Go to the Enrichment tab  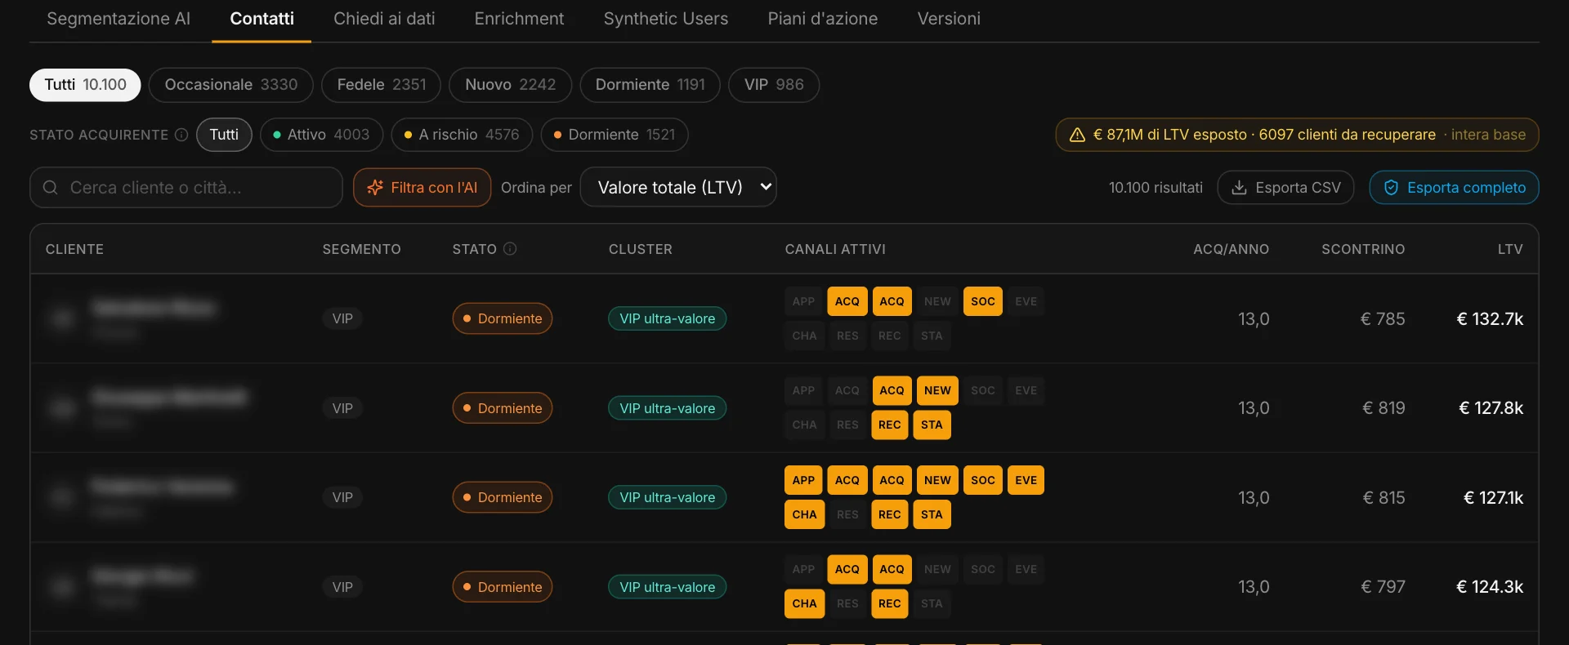[519, 19]
